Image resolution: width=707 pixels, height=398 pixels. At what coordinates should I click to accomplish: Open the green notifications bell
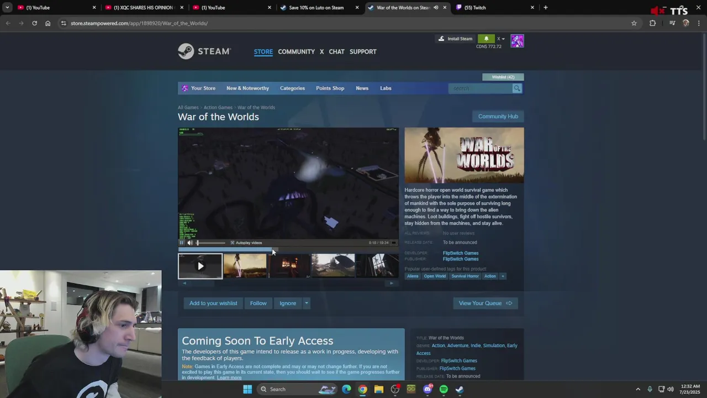486,39
